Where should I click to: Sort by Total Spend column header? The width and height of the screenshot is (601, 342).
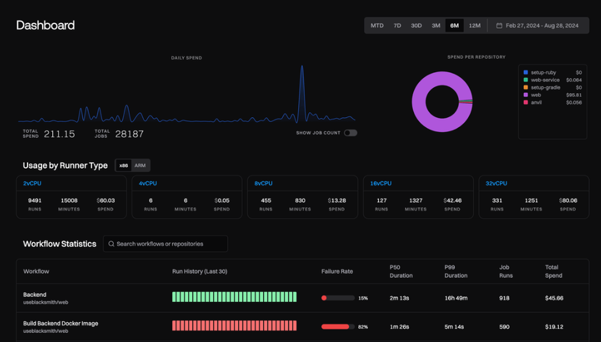tap(554, 272)
